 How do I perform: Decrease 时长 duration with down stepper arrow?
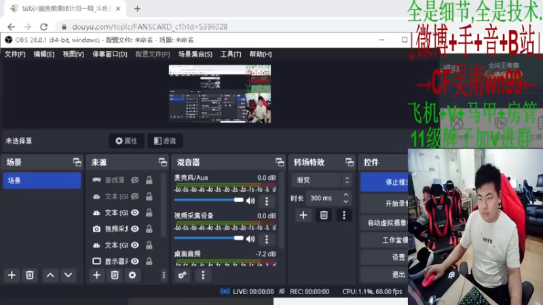pos(345,201)
